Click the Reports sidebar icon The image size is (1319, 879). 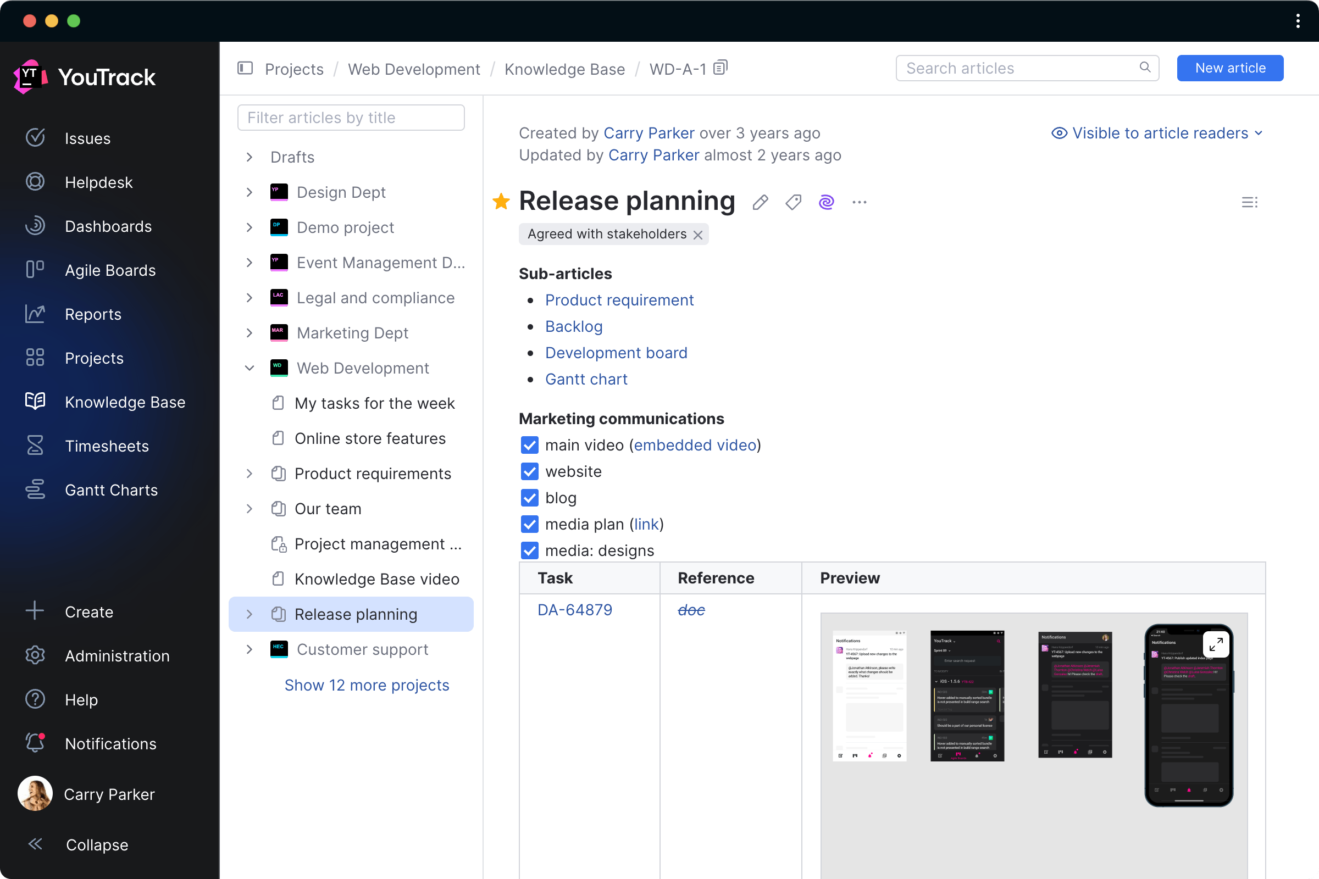(35, 314)
